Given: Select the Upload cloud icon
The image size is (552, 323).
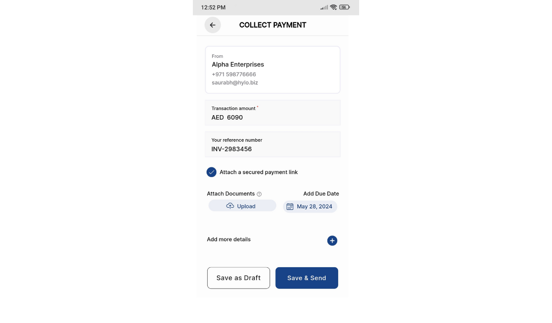Looking at the screenshot, I should [x=230, y=206].
